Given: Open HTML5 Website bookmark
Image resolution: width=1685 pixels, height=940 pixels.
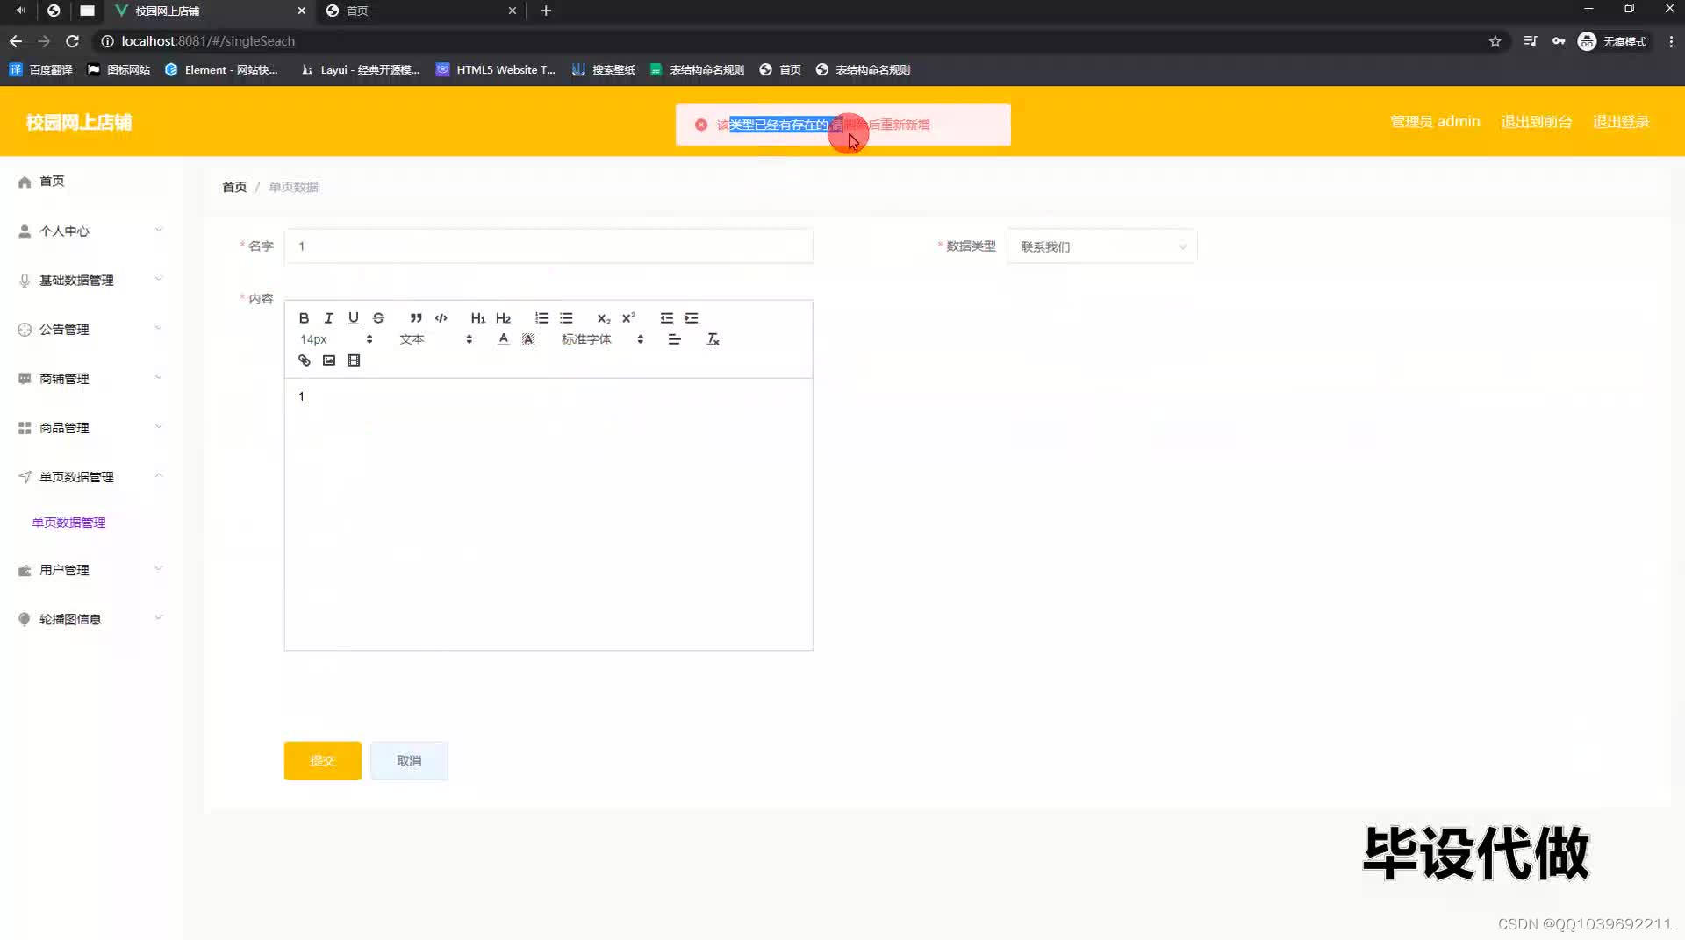Looking at the screenshot, I should [496, 70].
